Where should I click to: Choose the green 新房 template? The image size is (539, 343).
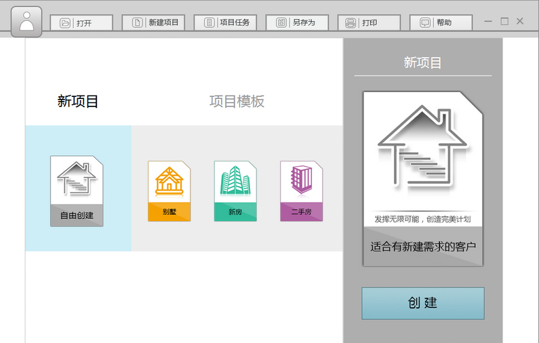coord(235,191)
